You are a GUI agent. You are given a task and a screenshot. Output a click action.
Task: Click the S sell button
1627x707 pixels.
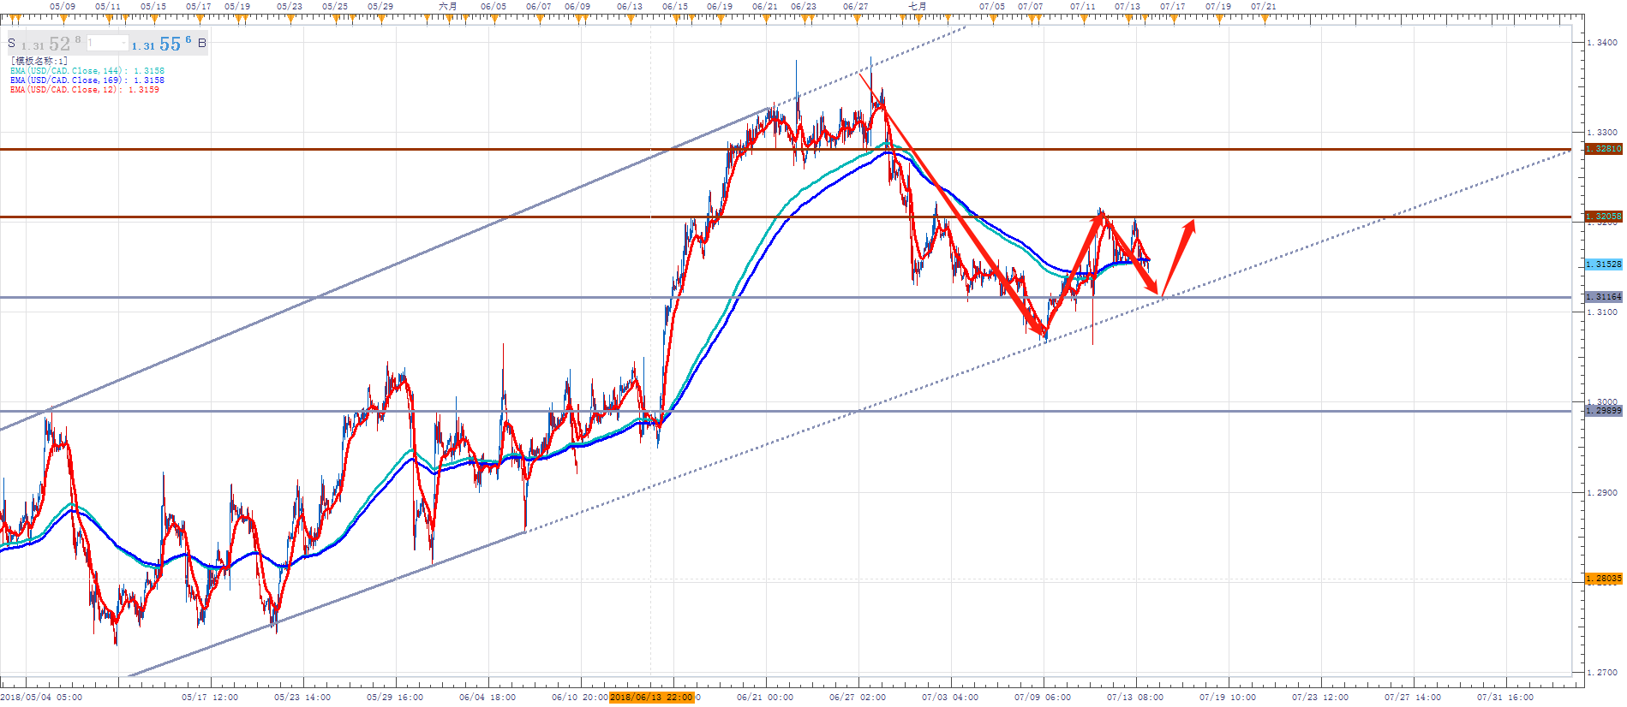11,43
